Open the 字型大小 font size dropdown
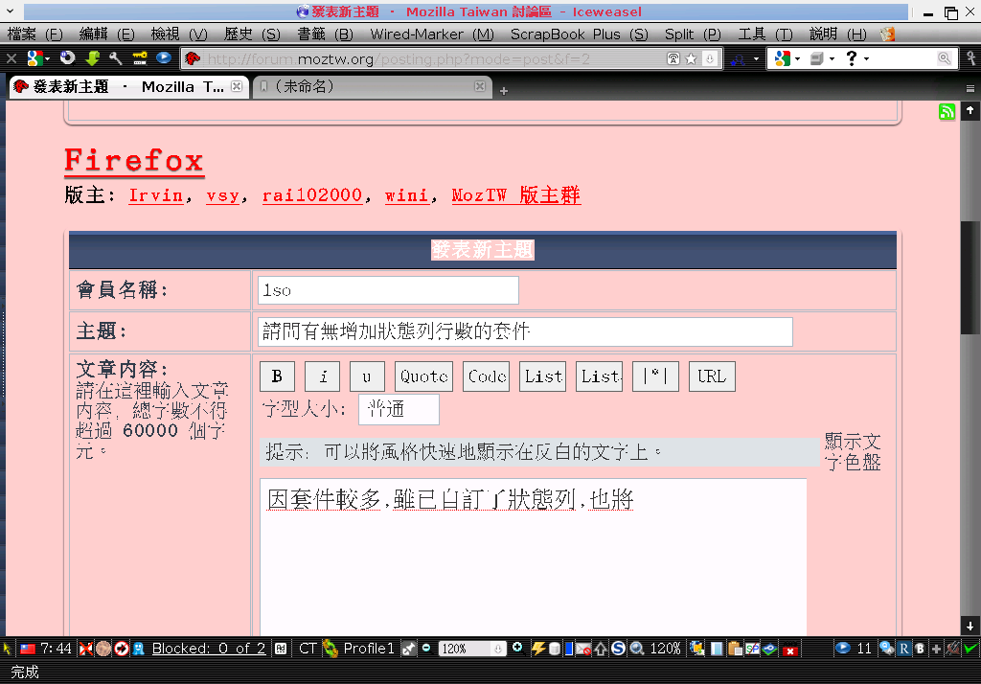Screen dimensions: 981x684 399,409
